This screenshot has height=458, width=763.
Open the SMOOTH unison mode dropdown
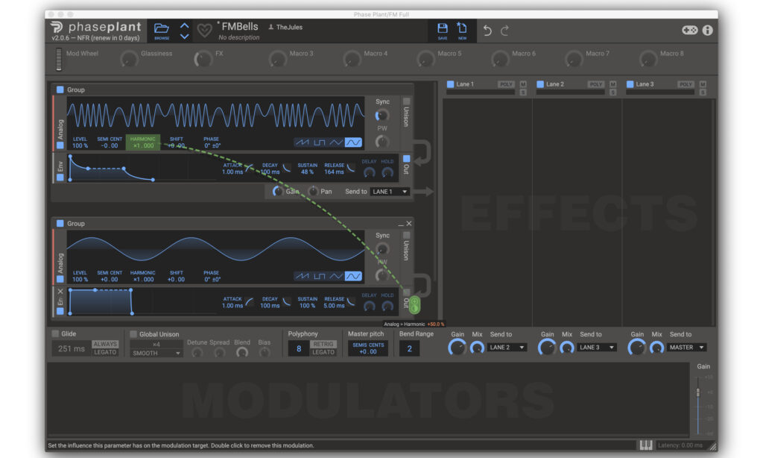[x=156, y=354]
